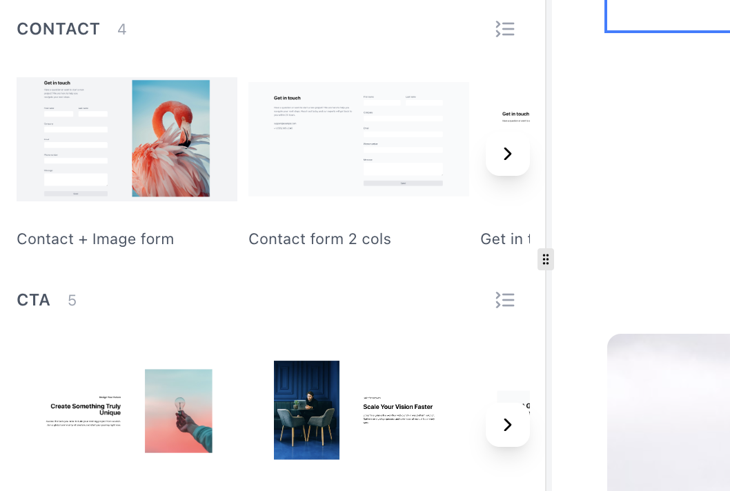This screenshot has height=491, width=730.
Task: Toggle the CONTACT section via its heading
Action: tap(58, 29)
